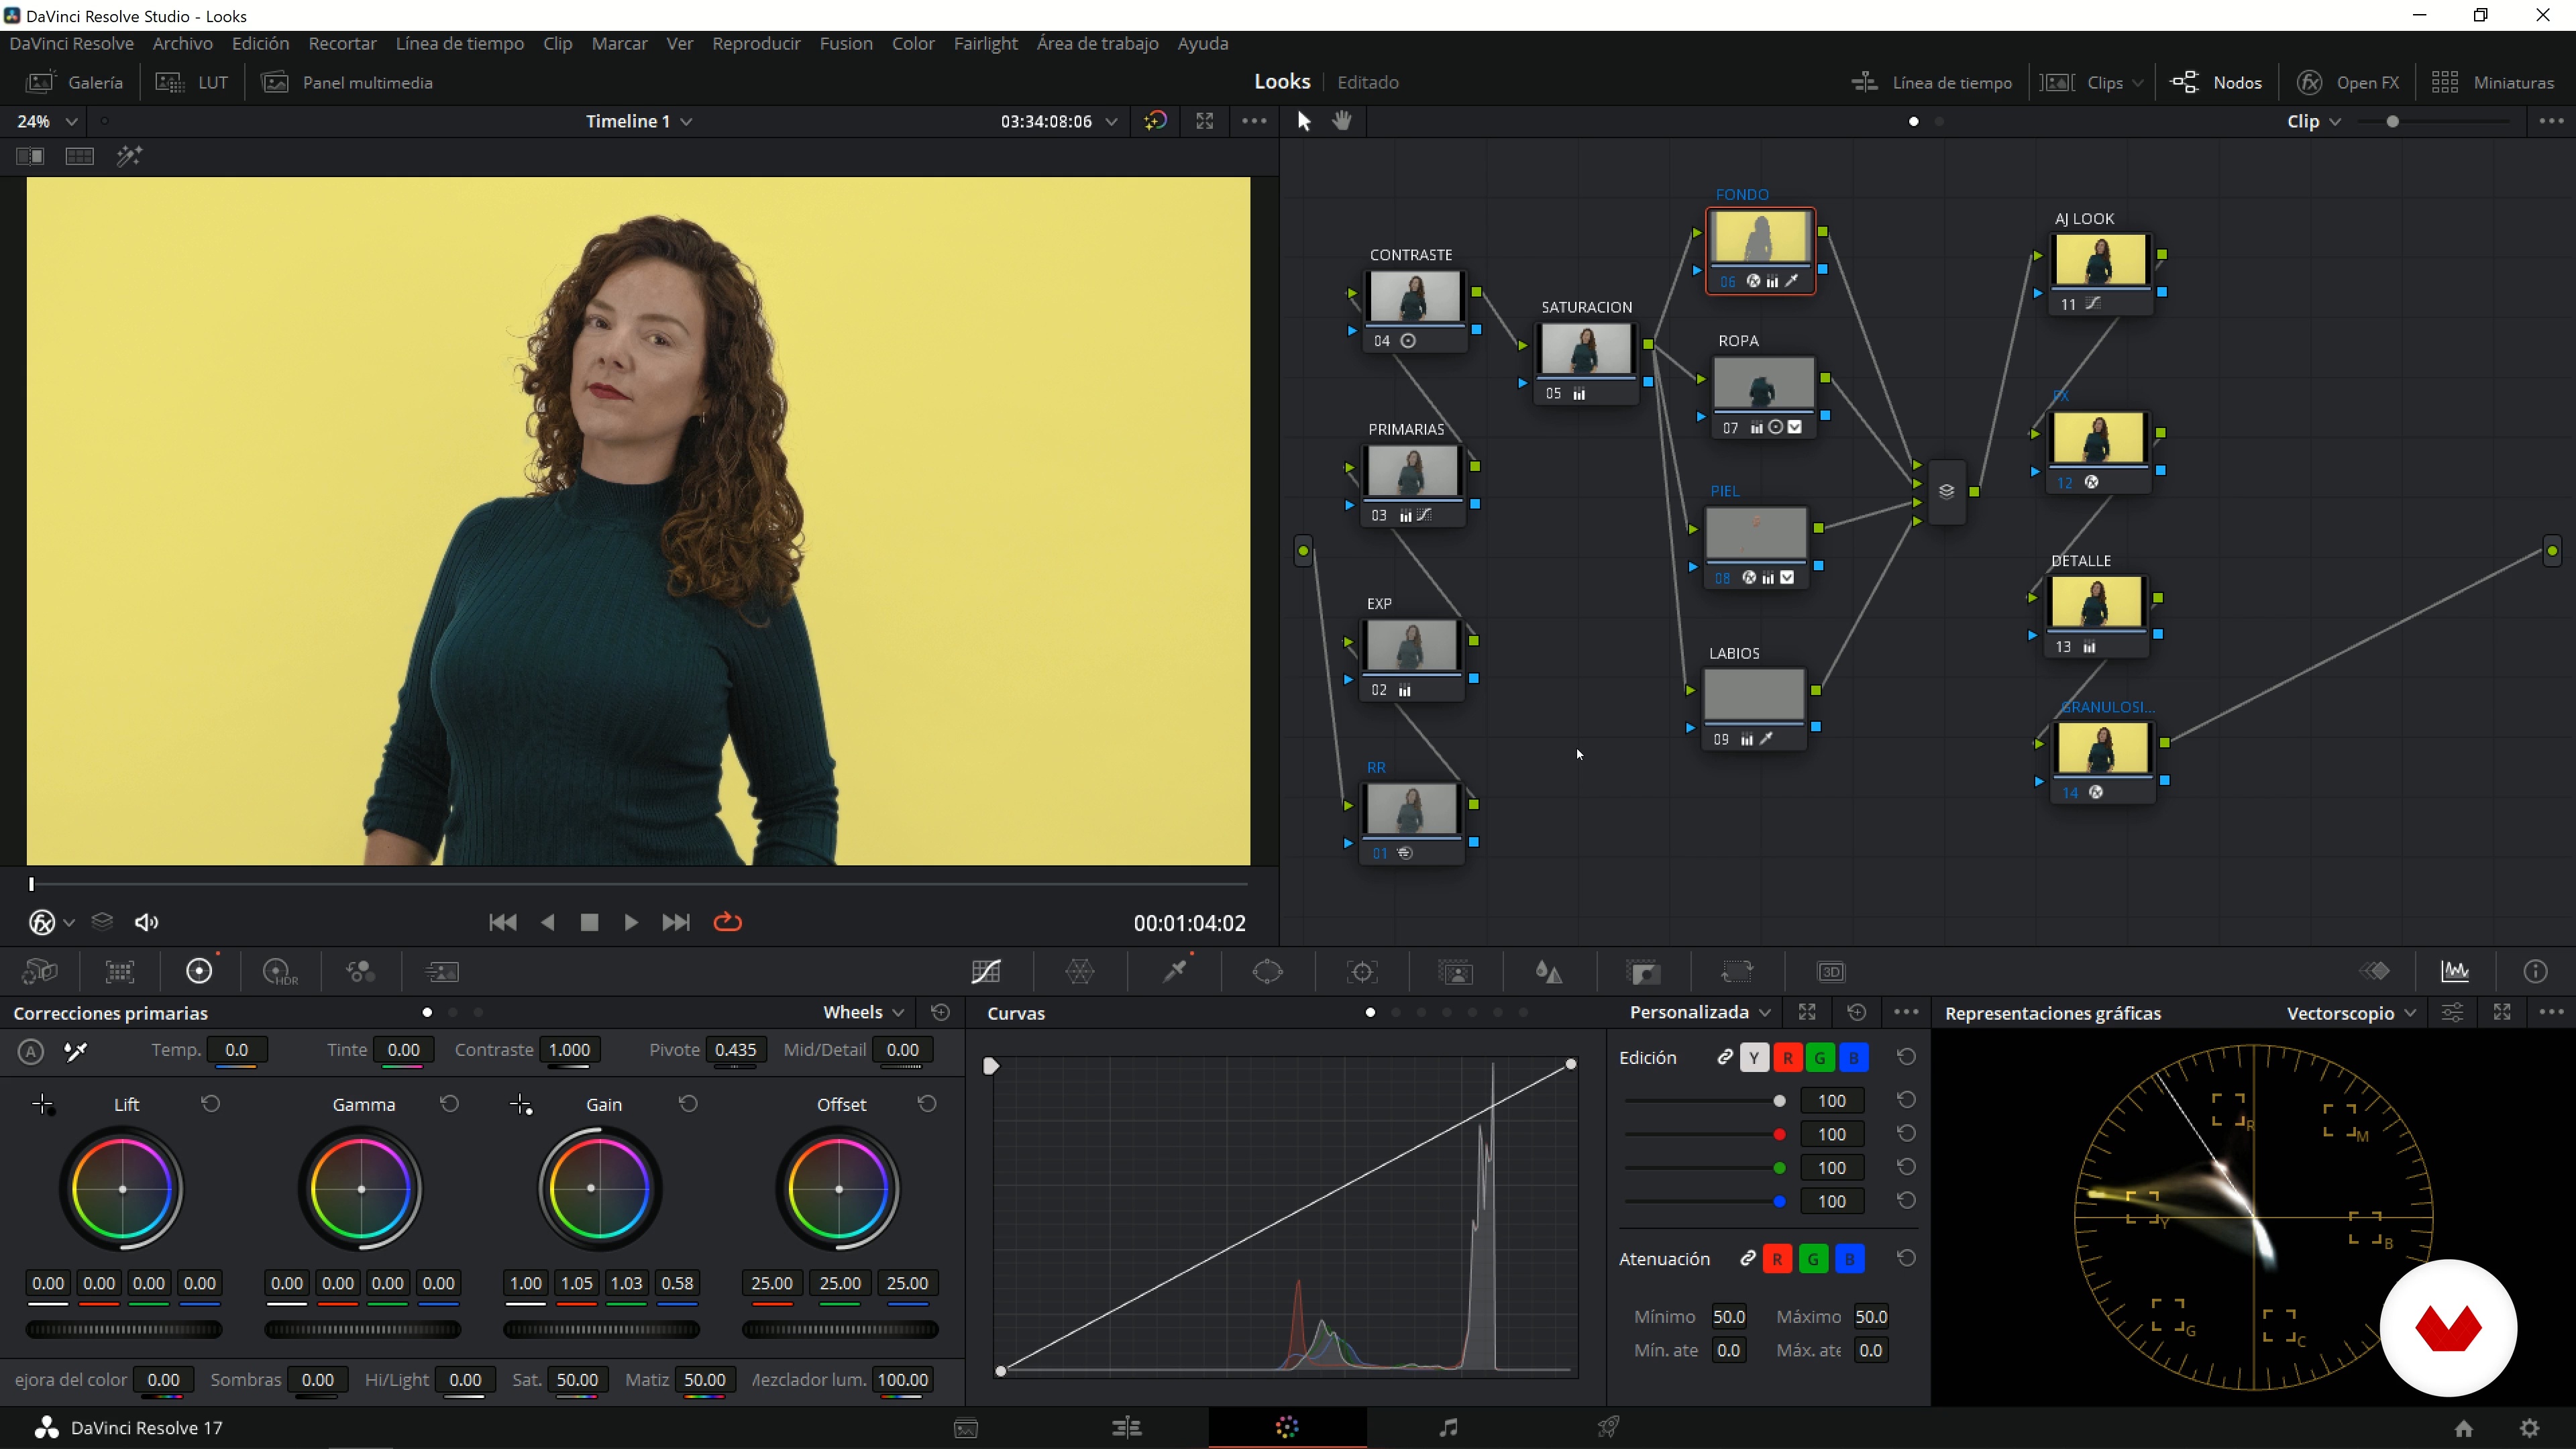Open the Archivo menu
The width and height of the screenshot is (2576, 1449).
point(183,43)
